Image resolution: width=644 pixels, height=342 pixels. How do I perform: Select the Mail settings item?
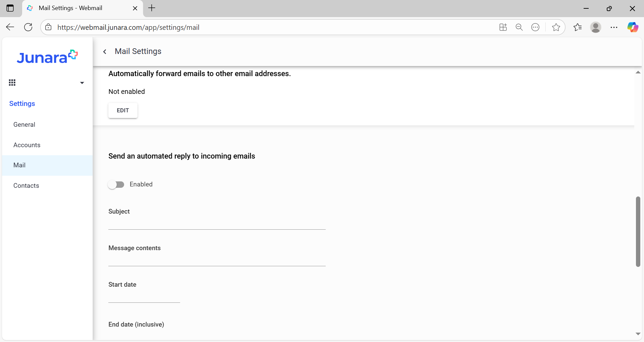tap(47, 165)
